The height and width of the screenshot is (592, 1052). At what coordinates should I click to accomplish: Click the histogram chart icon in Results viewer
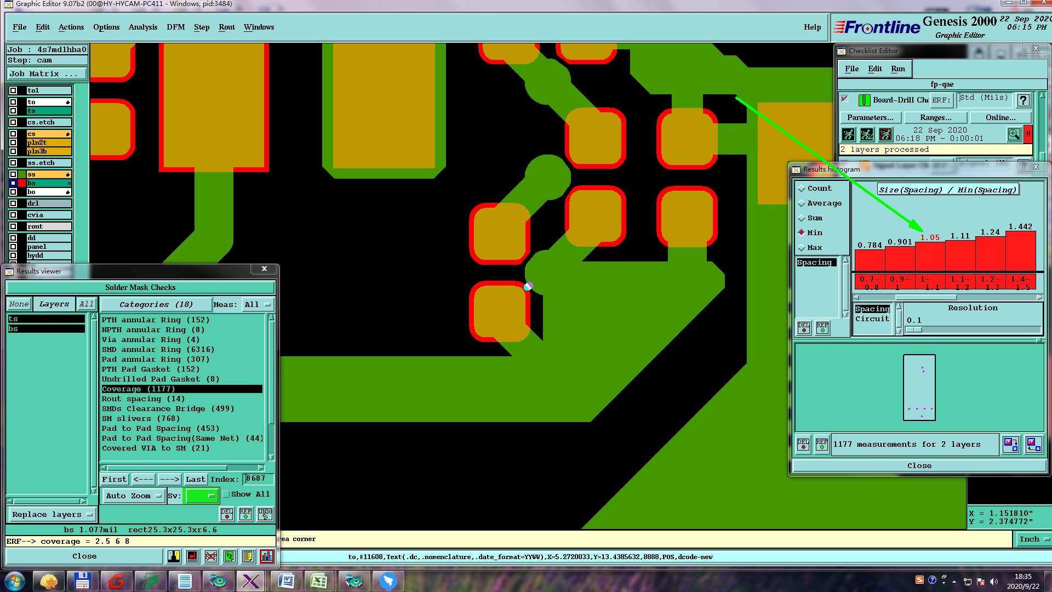coord(266,556)
